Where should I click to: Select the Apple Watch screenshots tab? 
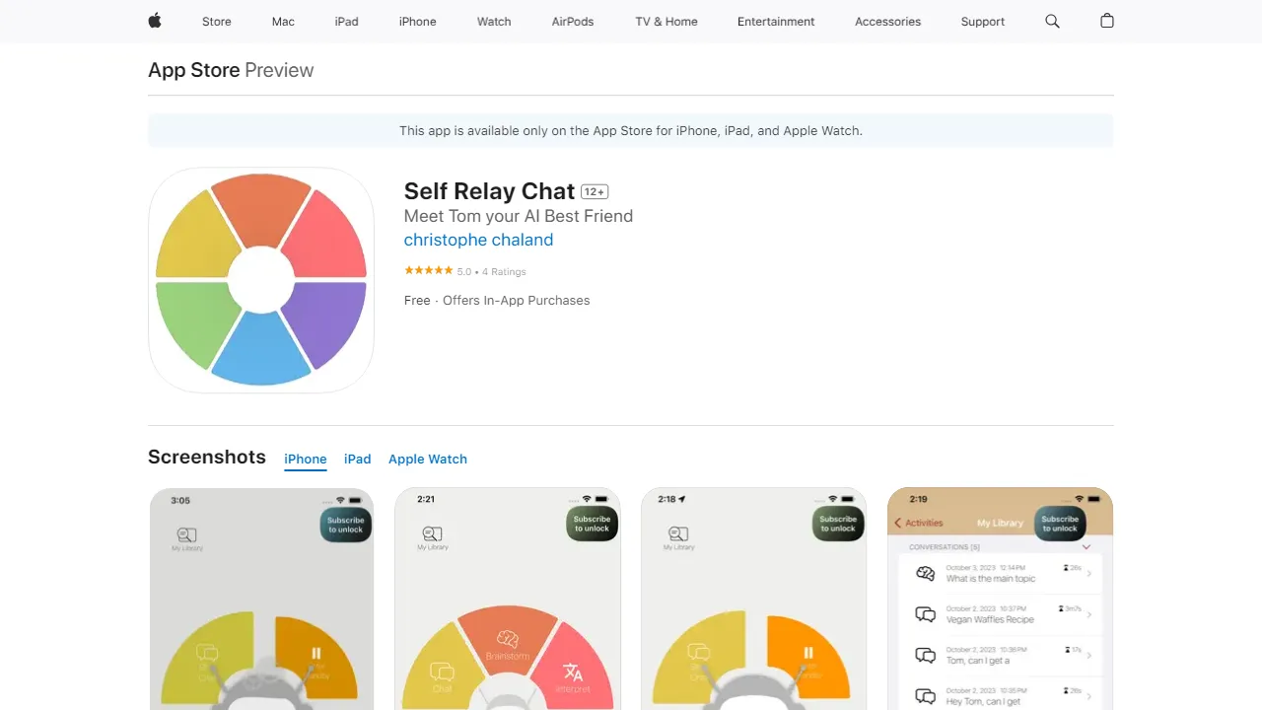coord(428,460)
